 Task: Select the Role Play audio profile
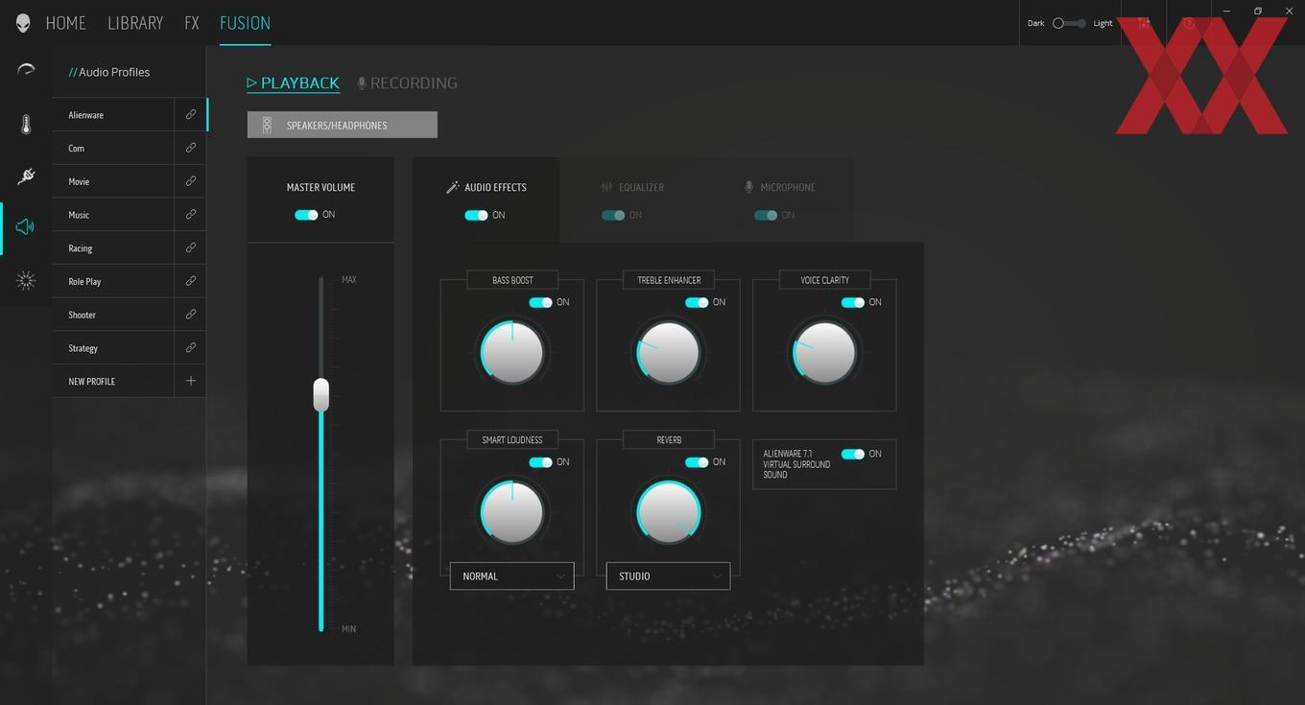pos(113,281)
